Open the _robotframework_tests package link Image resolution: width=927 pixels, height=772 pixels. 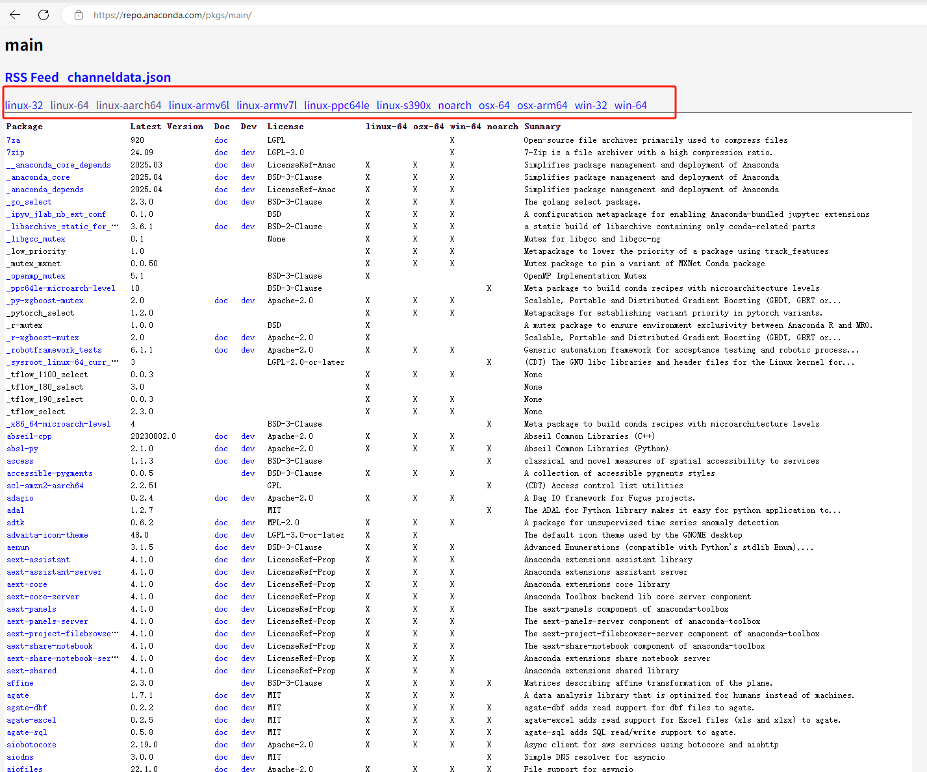(x=54, y=350)
